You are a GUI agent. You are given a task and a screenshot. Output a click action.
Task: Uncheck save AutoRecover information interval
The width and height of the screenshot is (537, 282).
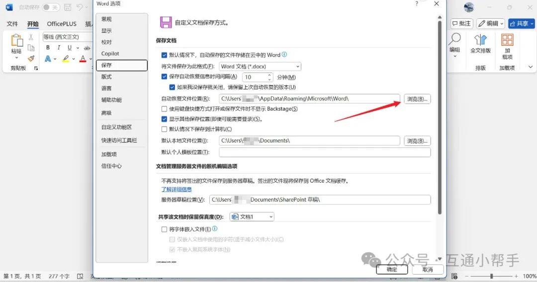pos(165,76)
